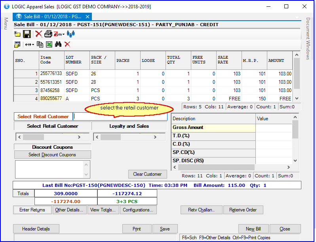Open Other Details dialog
Viewport: 316px width, 242px height.
69,210
